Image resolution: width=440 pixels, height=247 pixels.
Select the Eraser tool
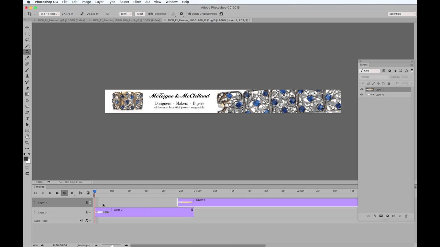[27, 88]
